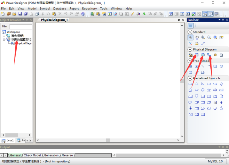229x165 pixels.
Task: Switch to the Check Model output tab
Action: 32,155
